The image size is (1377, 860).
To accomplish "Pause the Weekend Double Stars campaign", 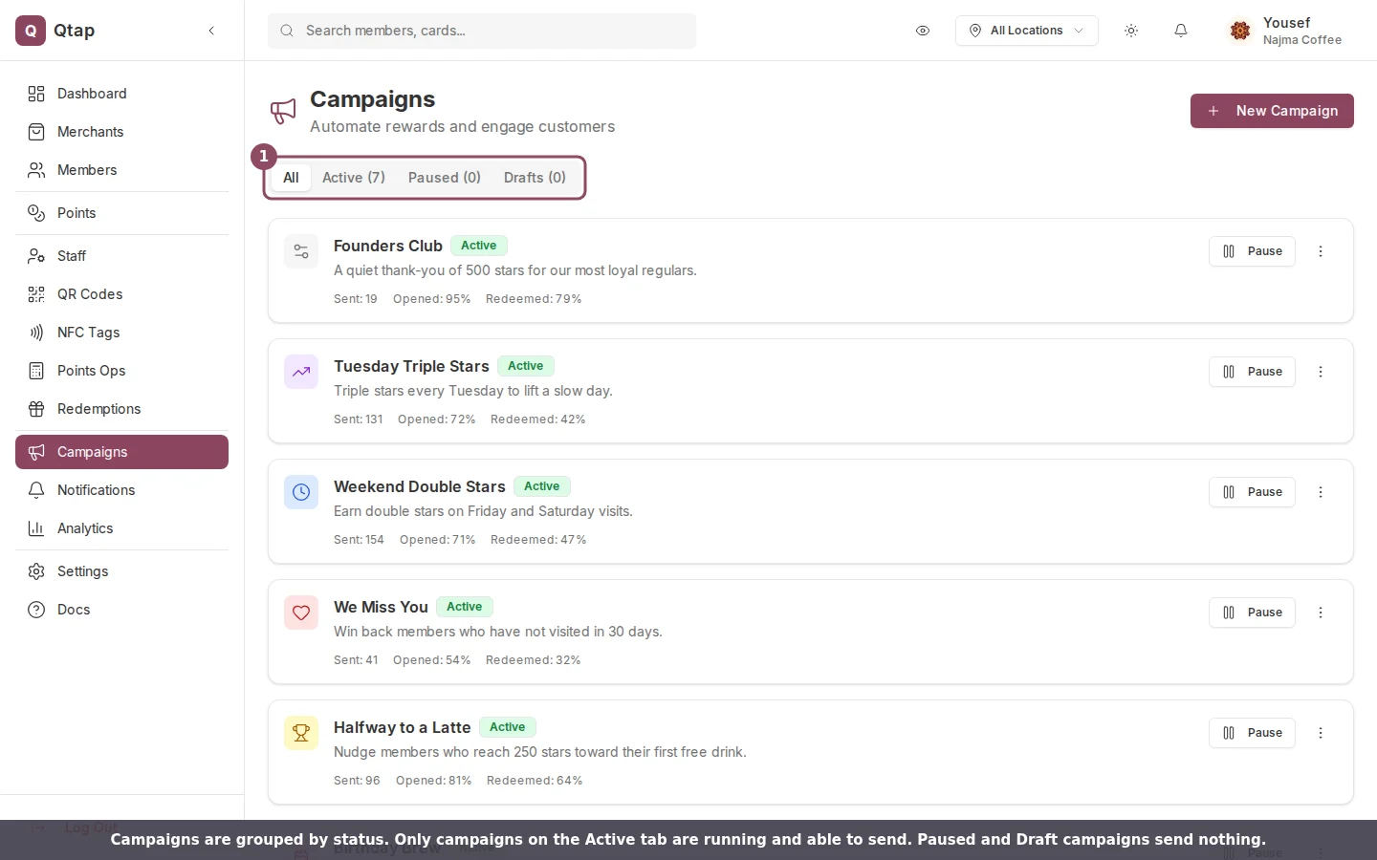I will pyautogui.click(x=1252, y=492).
